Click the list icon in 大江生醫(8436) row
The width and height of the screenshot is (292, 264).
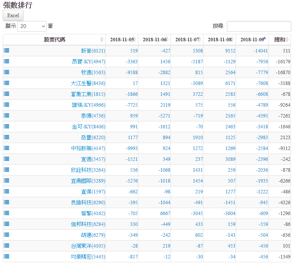7,83
